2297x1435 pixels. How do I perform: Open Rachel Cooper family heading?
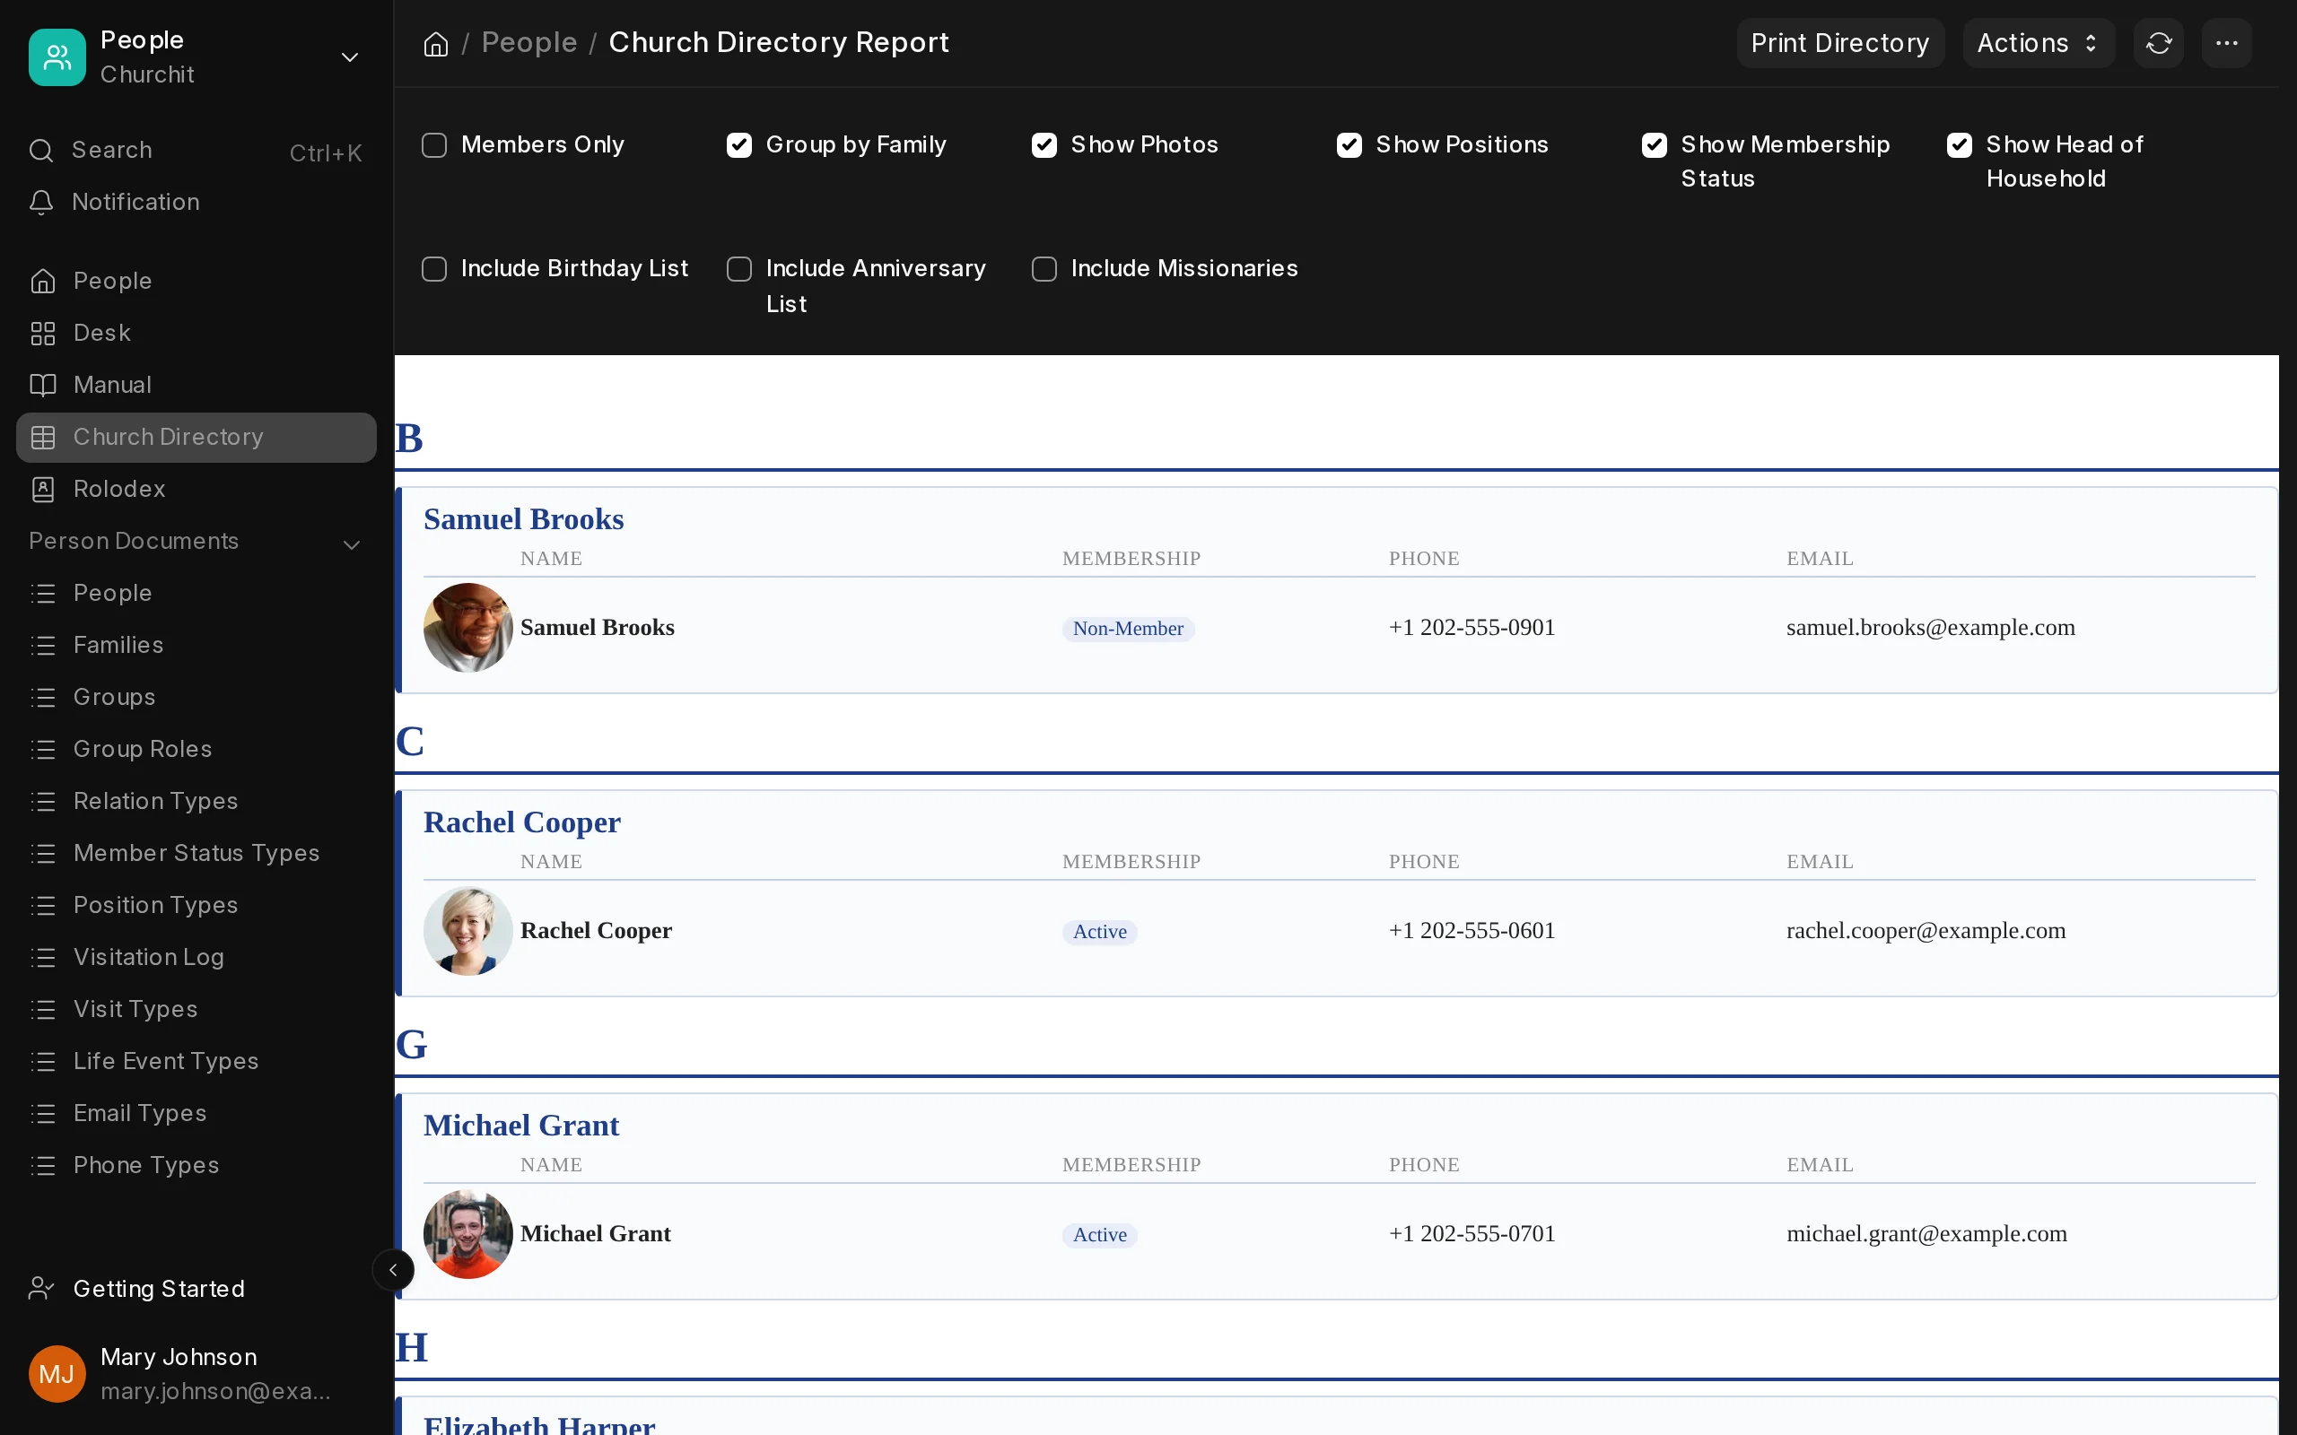[x=522, y=822]
